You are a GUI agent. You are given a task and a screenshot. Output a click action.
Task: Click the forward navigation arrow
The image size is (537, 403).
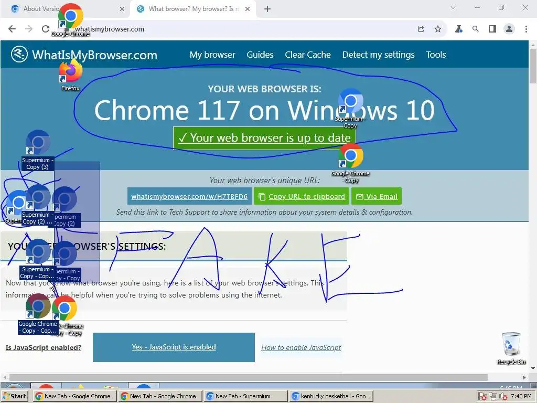[29, 29]
